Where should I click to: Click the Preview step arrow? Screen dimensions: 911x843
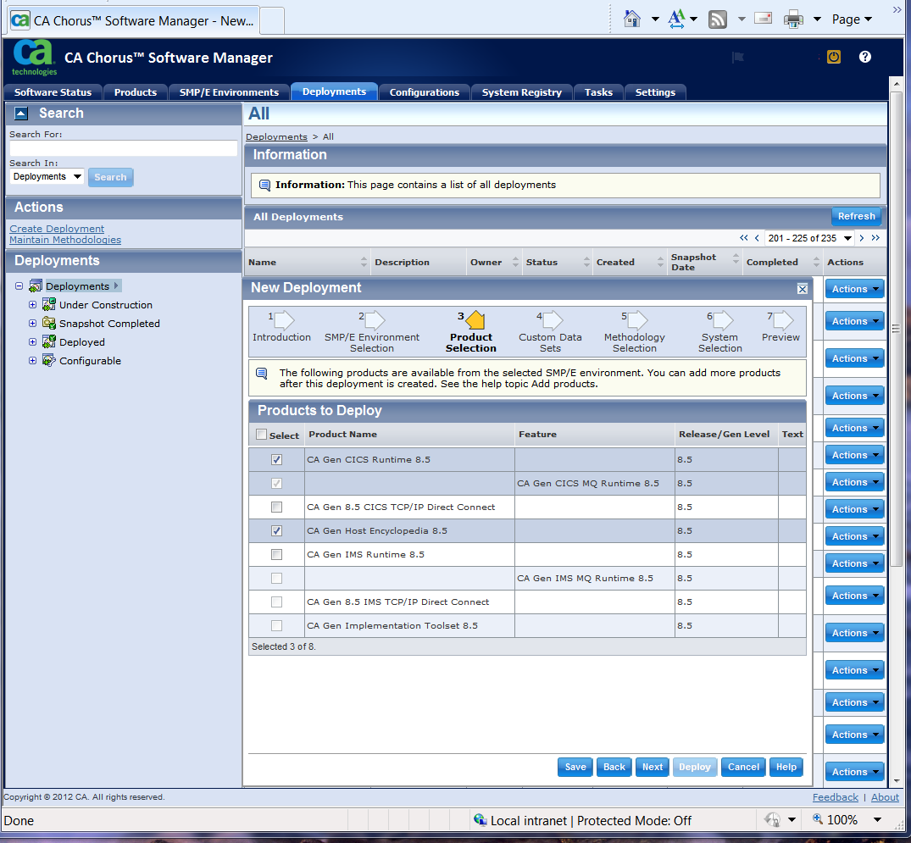[783, 320]
